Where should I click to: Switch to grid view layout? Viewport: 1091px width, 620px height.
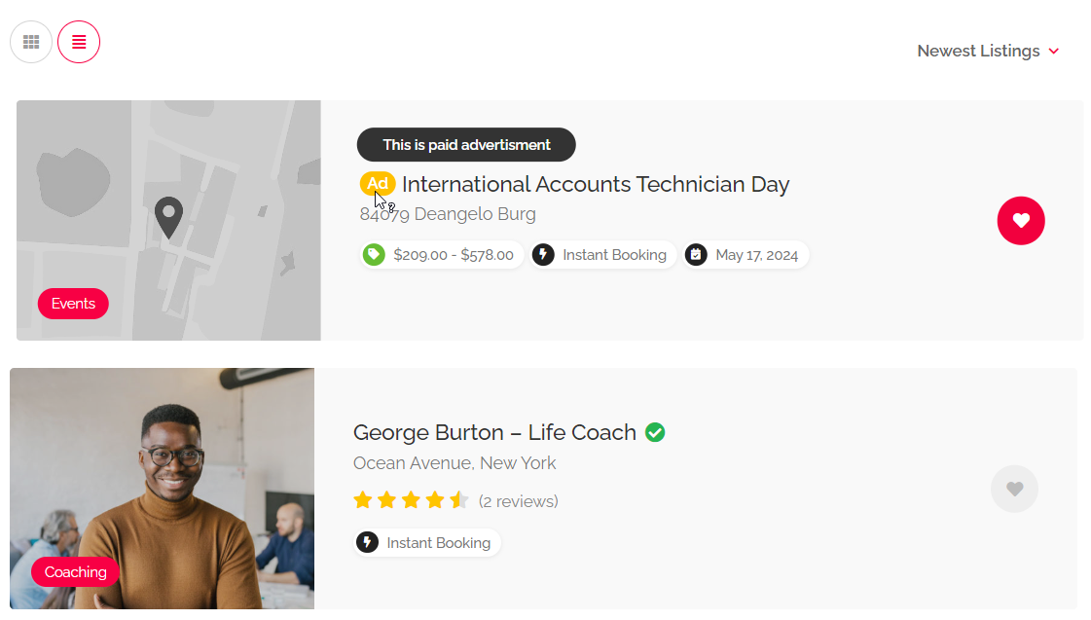point(31,42)
